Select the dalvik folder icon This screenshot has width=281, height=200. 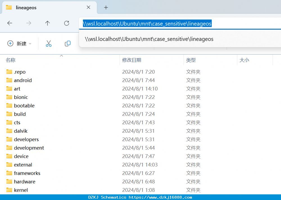tap(9, 131)
